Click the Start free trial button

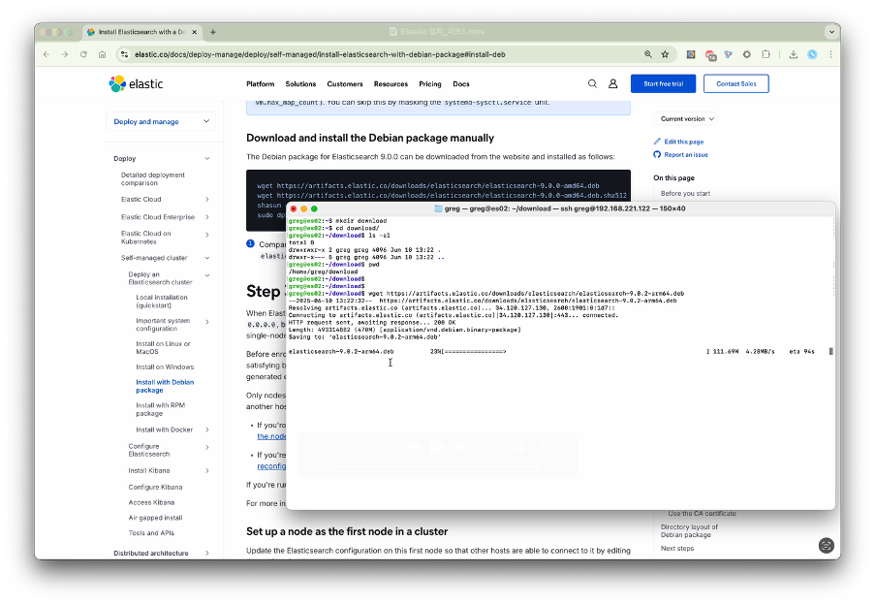point(663,84)
